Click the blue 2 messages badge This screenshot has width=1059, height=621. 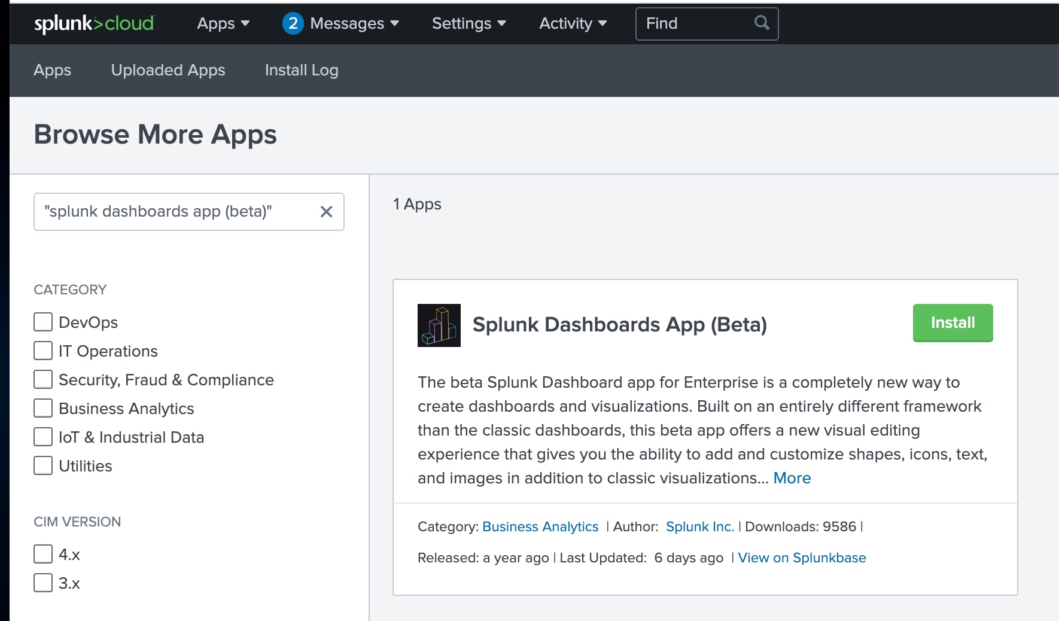[x=293, y=23]
